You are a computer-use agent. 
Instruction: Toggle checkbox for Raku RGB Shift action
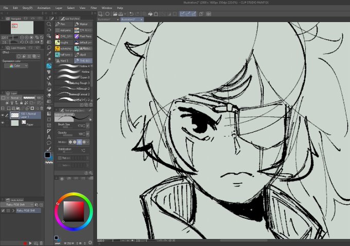pos(3,211)
